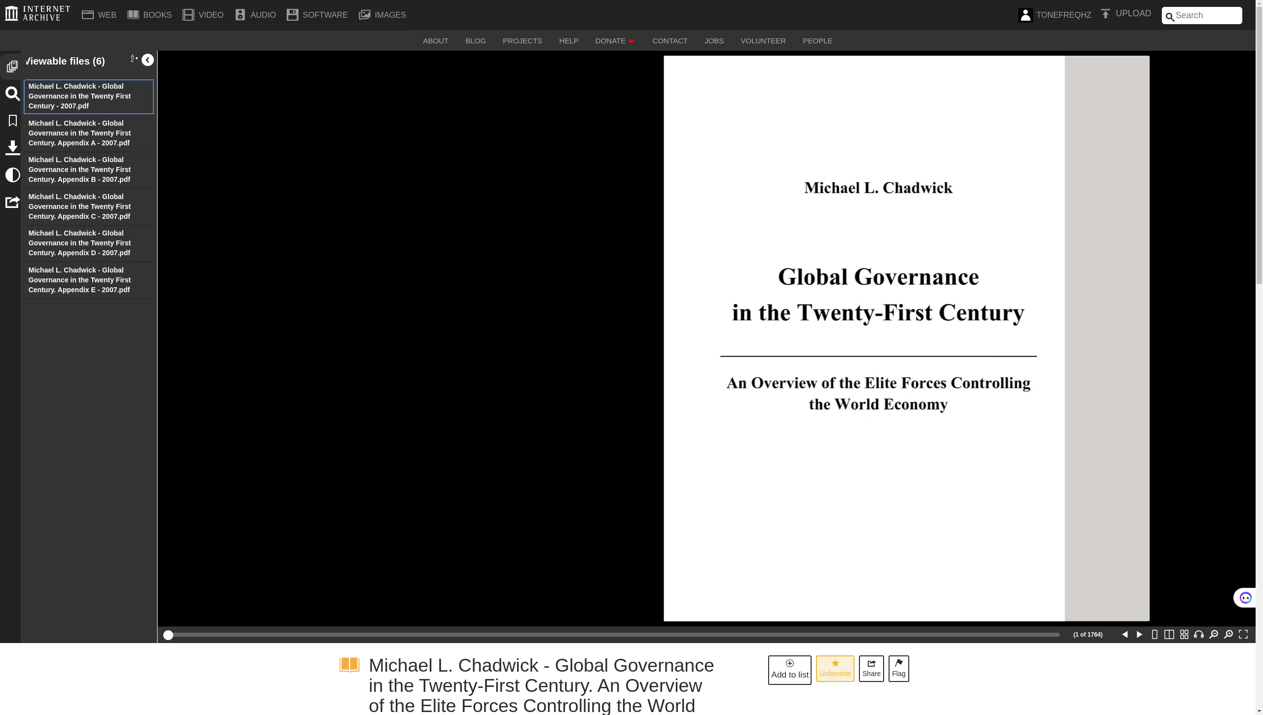Select the Appendix A pdf file
Screen dimensions: 1263x715
pyautogui.click(x=89, y=133)
